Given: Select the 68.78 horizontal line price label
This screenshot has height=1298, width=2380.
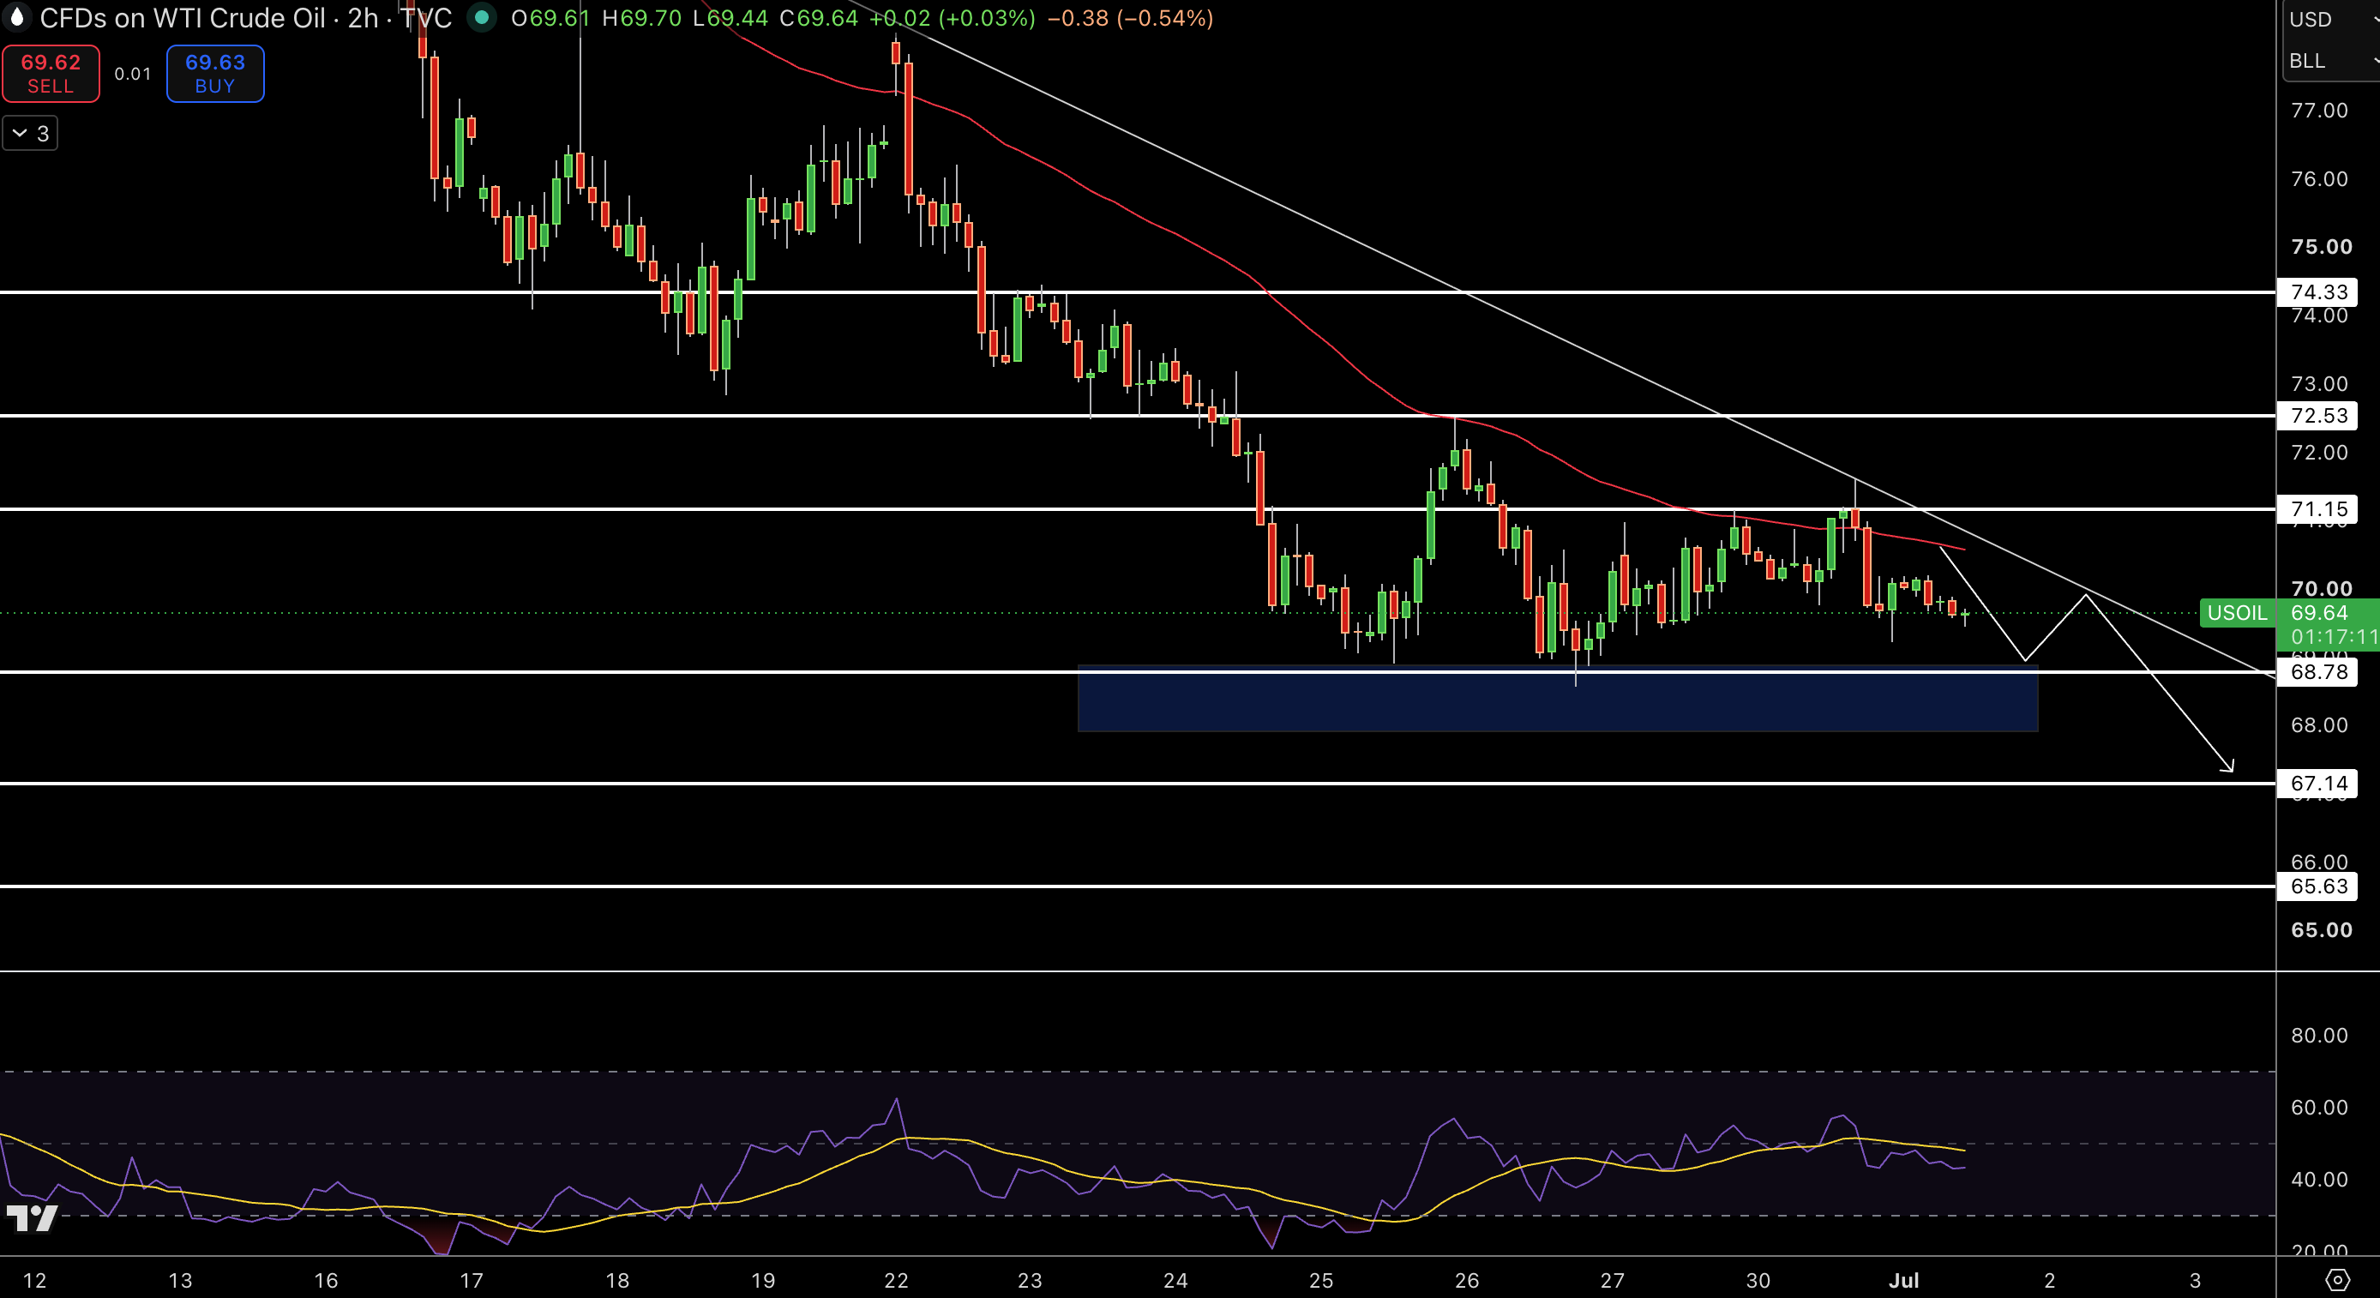Looking at the screenshot, I should point(2318,671).
